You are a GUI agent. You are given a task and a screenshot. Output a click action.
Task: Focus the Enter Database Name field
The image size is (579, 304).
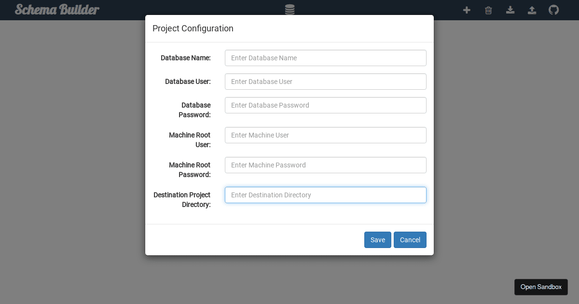click(325, 57)
